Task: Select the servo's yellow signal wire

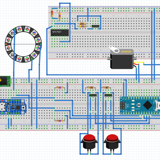Action: (139, 62)
